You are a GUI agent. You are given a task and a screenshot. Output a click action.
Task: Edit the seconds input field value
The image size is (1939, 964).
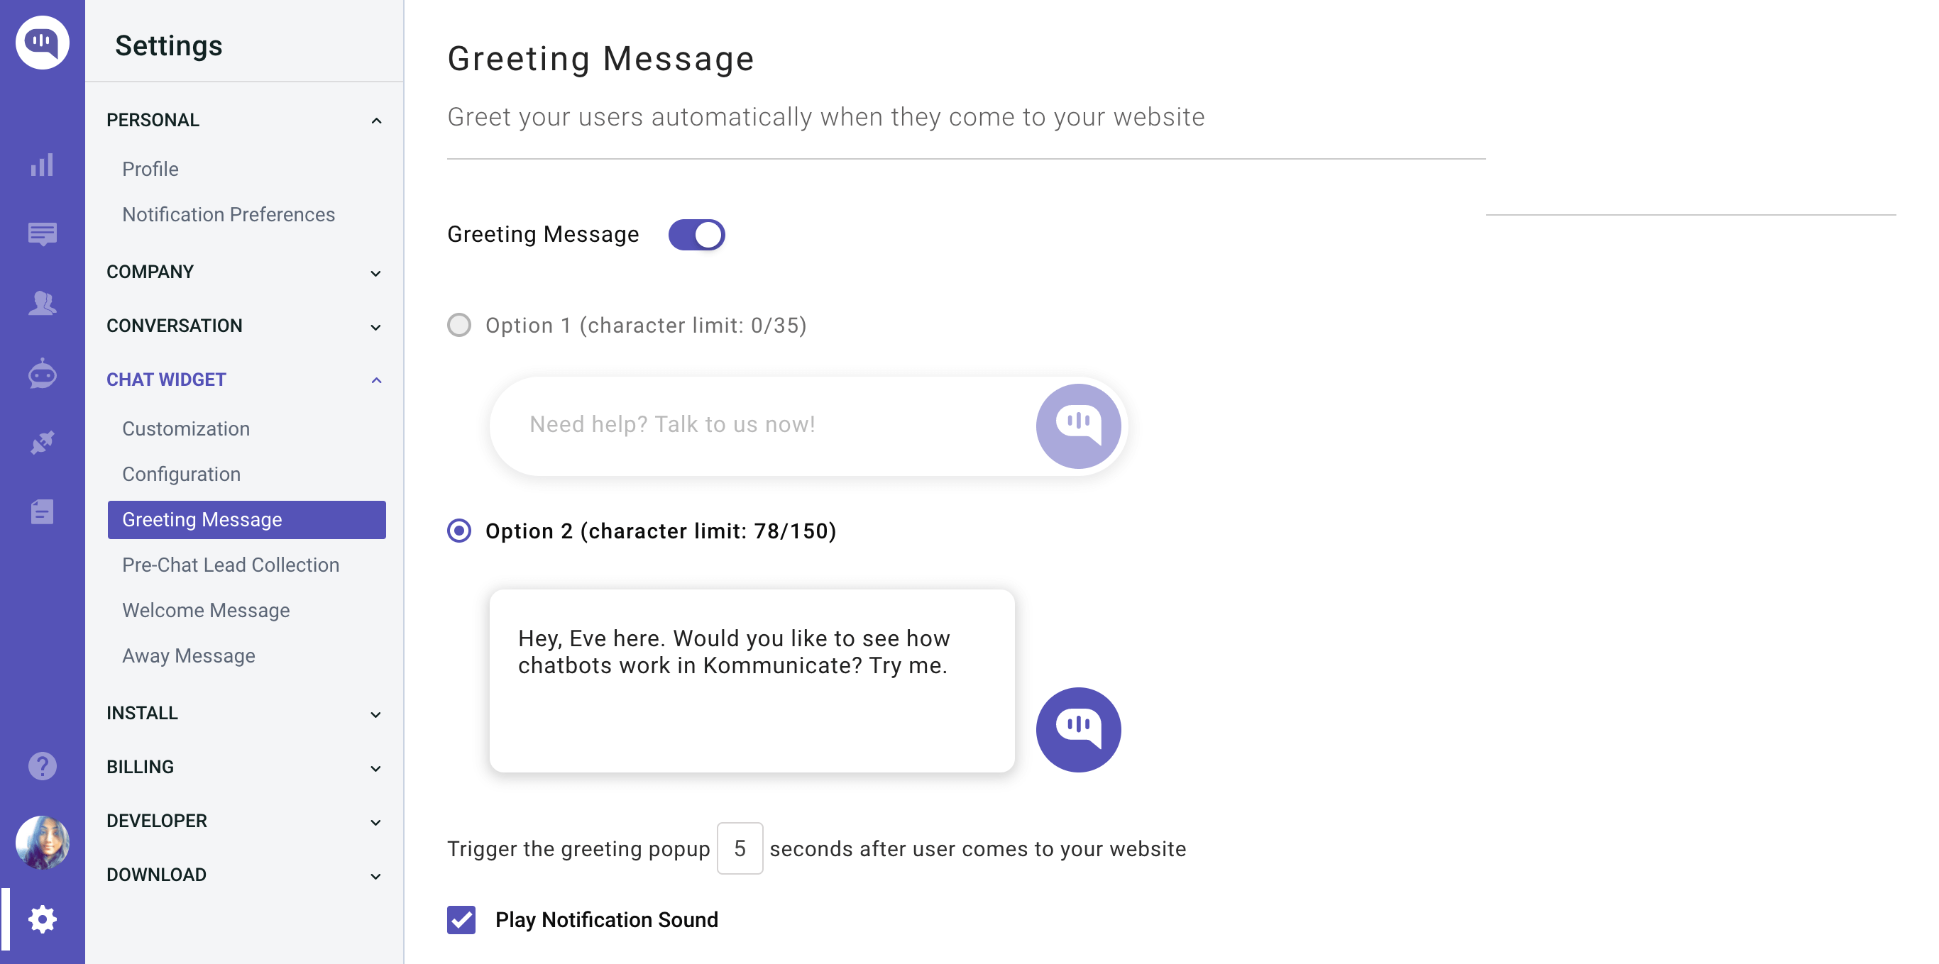738,848
